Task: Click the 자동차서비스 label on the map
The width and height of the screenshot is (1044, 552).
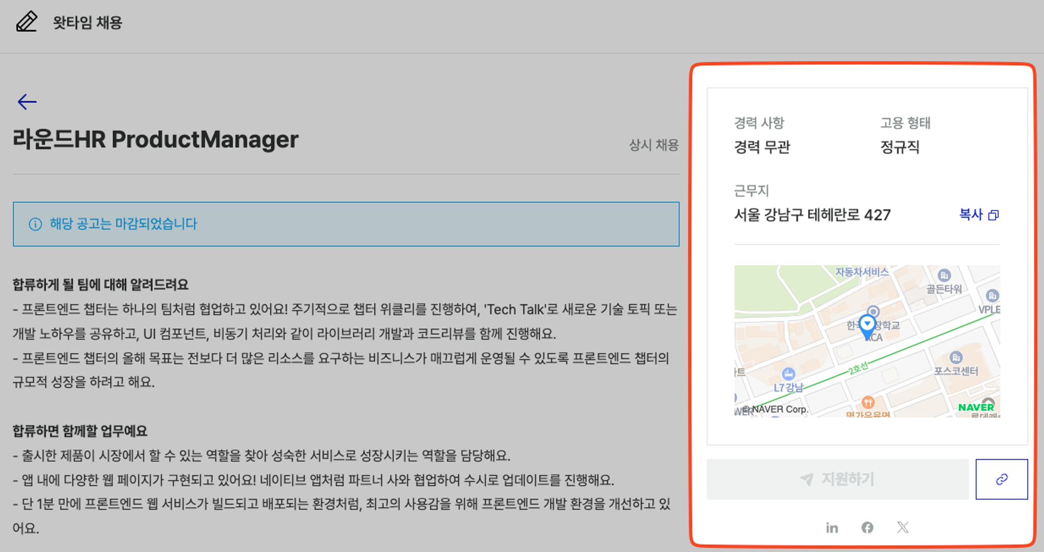Action: 862,272
